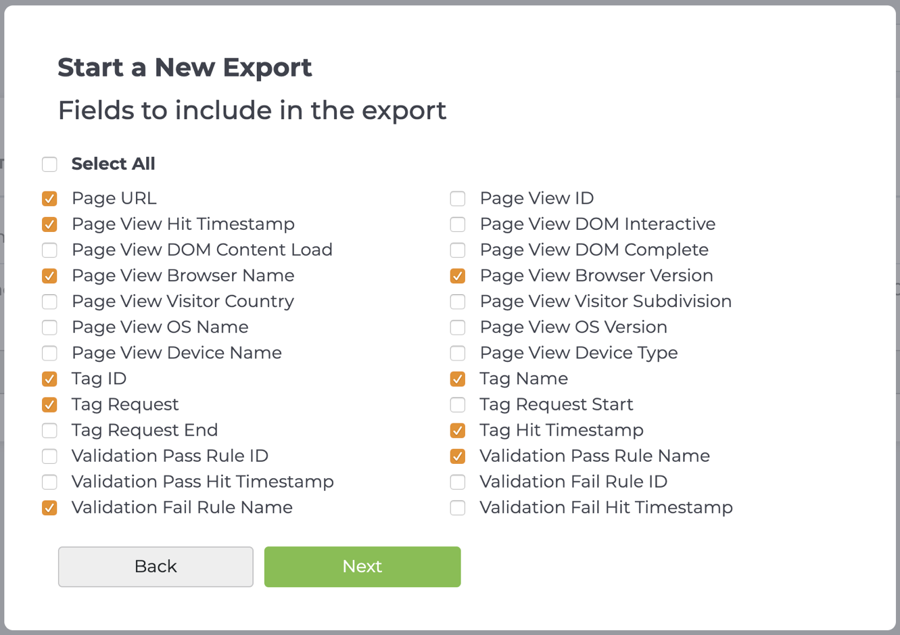Check Page View DOM Content Load
The height and width of the screenshot is (635, 900).
click(49, 250)
